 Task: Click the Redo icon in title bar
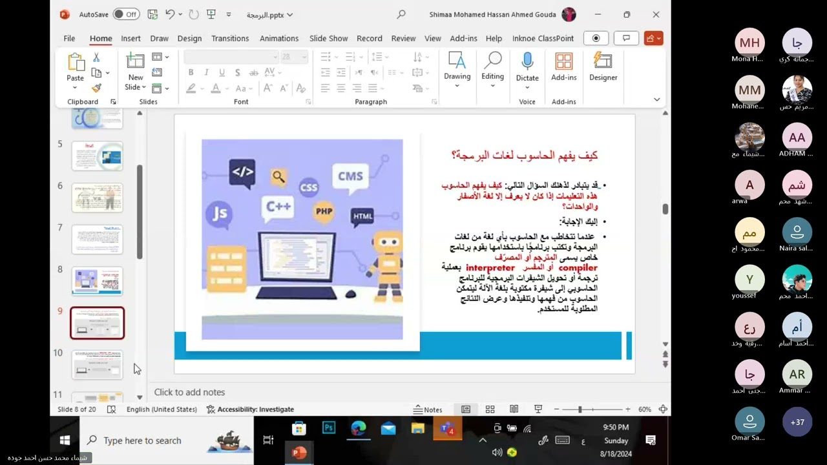[193, 14]
